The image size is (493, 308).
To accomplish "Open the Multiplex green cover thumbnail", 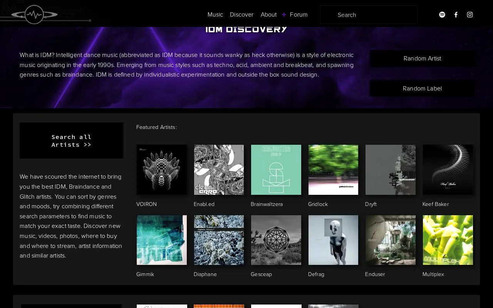I will (x=448, y=240).
